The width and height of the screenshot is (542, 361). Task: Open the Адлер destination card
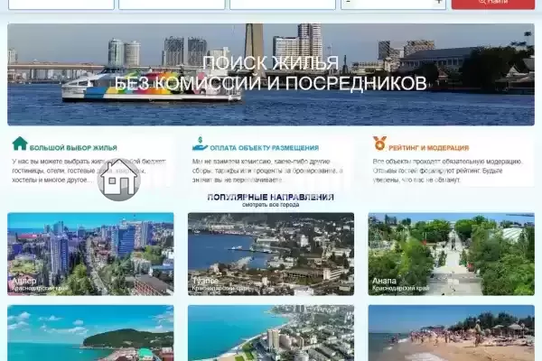click(x=90, y=254)
